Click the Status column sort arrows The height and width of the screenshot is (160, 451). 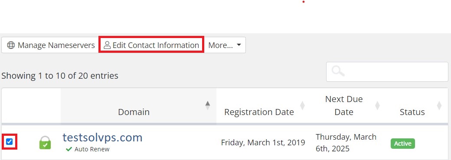(x=439, y=106)
